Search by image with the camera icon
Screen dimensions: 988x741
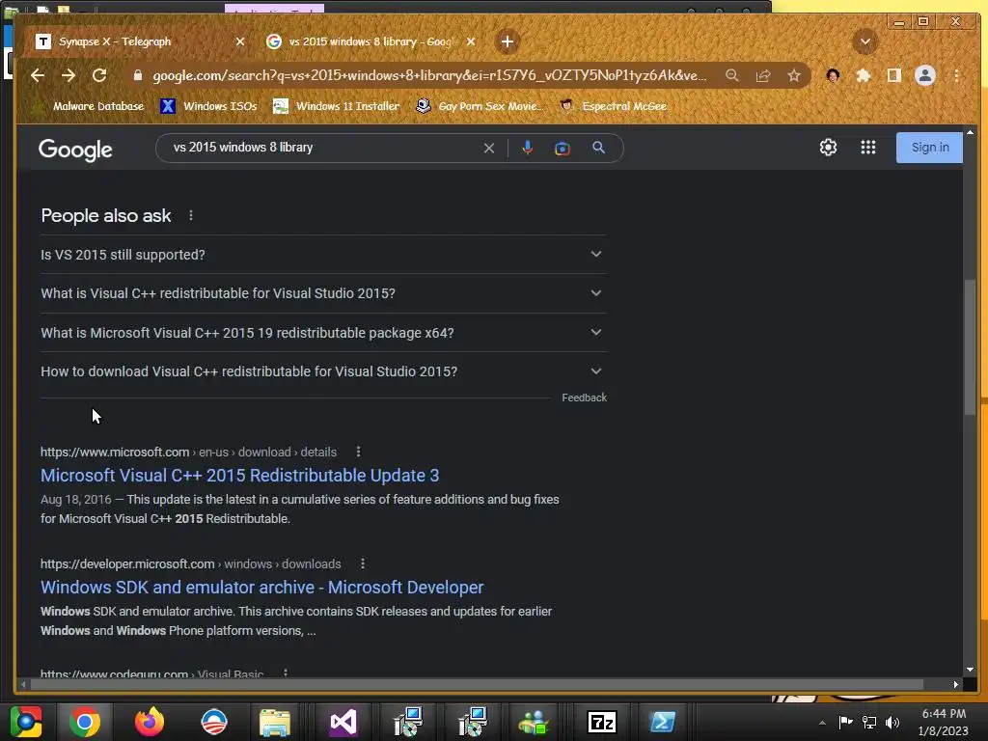[x=563, y=148]
